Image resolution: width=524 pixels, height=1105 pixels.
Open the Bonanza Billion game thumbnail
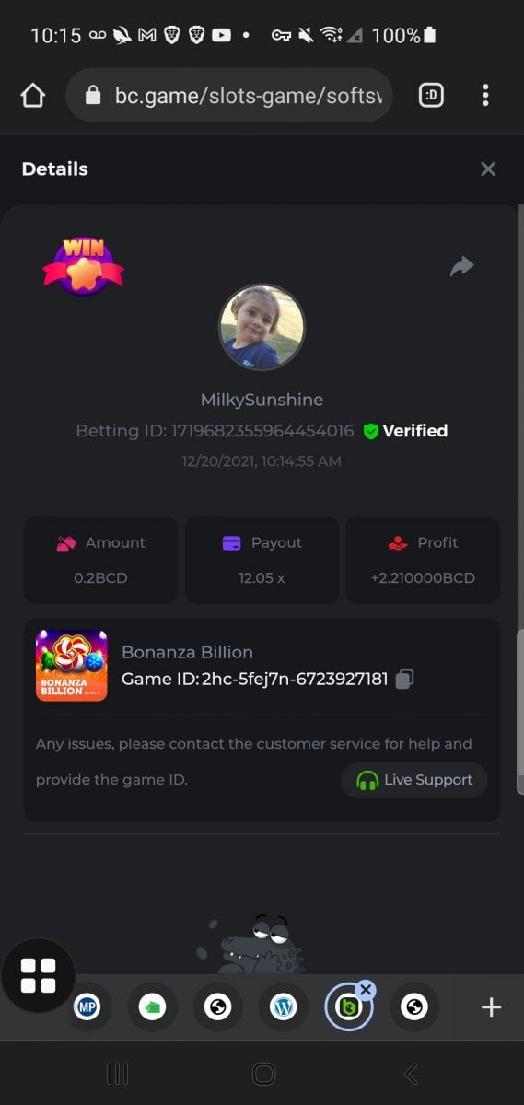72,666
